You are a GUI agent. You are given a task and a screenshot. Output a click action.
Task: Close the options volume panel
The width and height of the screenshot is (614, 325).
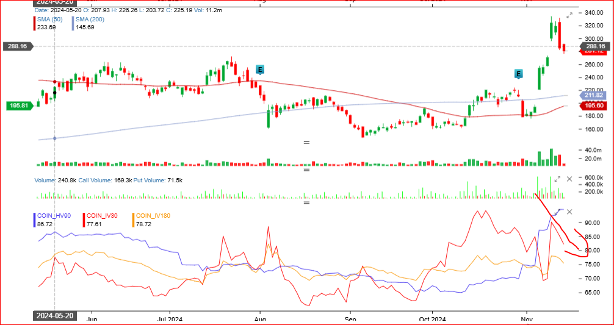[x=569, y=179]
